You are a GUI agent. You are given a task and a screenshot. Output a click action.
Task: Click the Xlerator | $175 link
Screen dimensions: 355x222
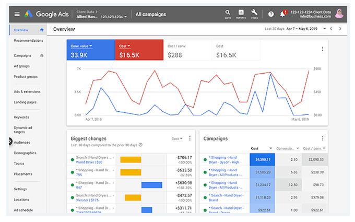coord(87,200)
